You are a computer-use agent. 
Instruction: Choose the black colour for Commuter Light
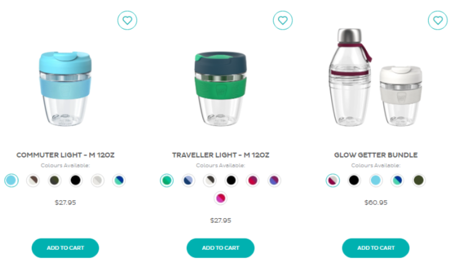point(76,181)
